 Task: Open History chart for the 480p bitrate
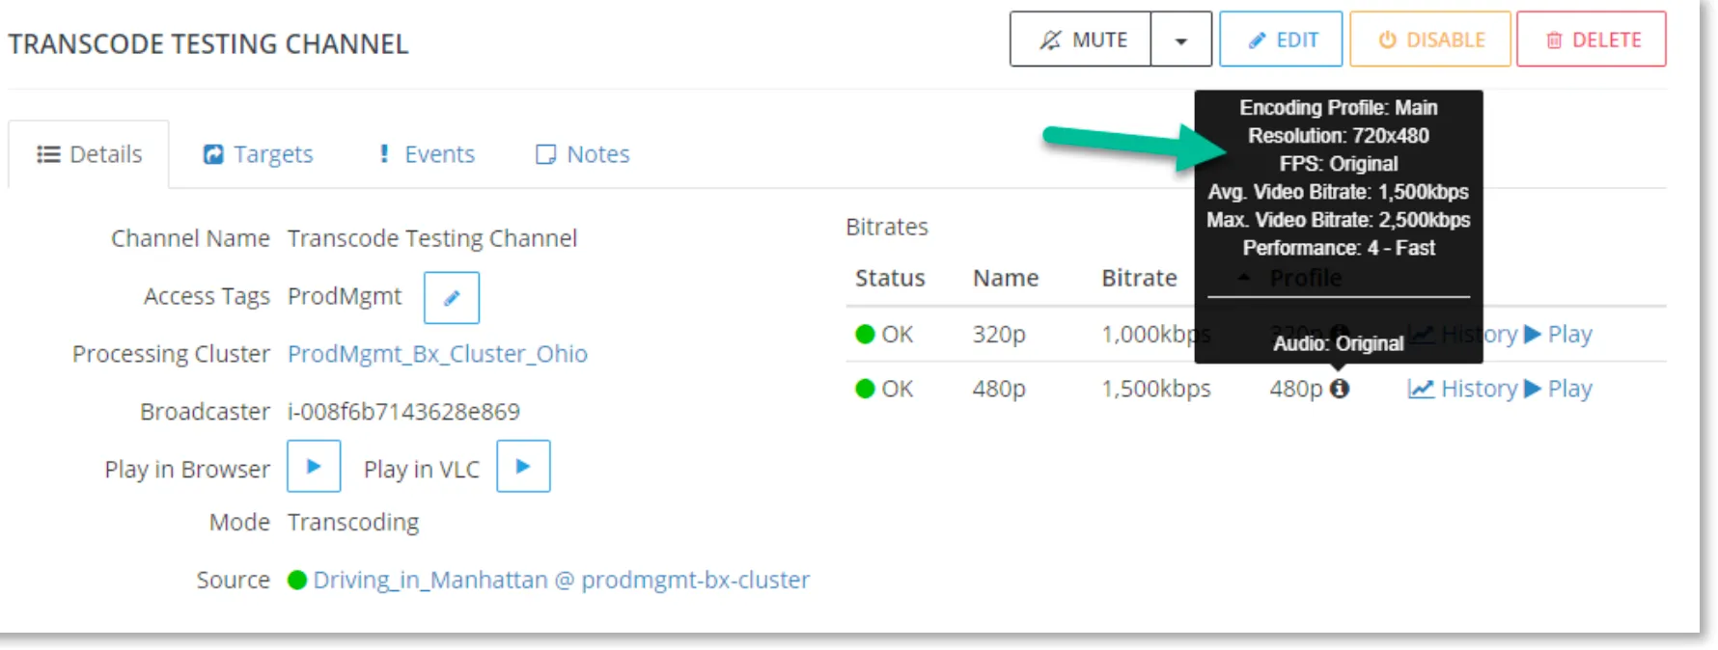point(1462,389)
